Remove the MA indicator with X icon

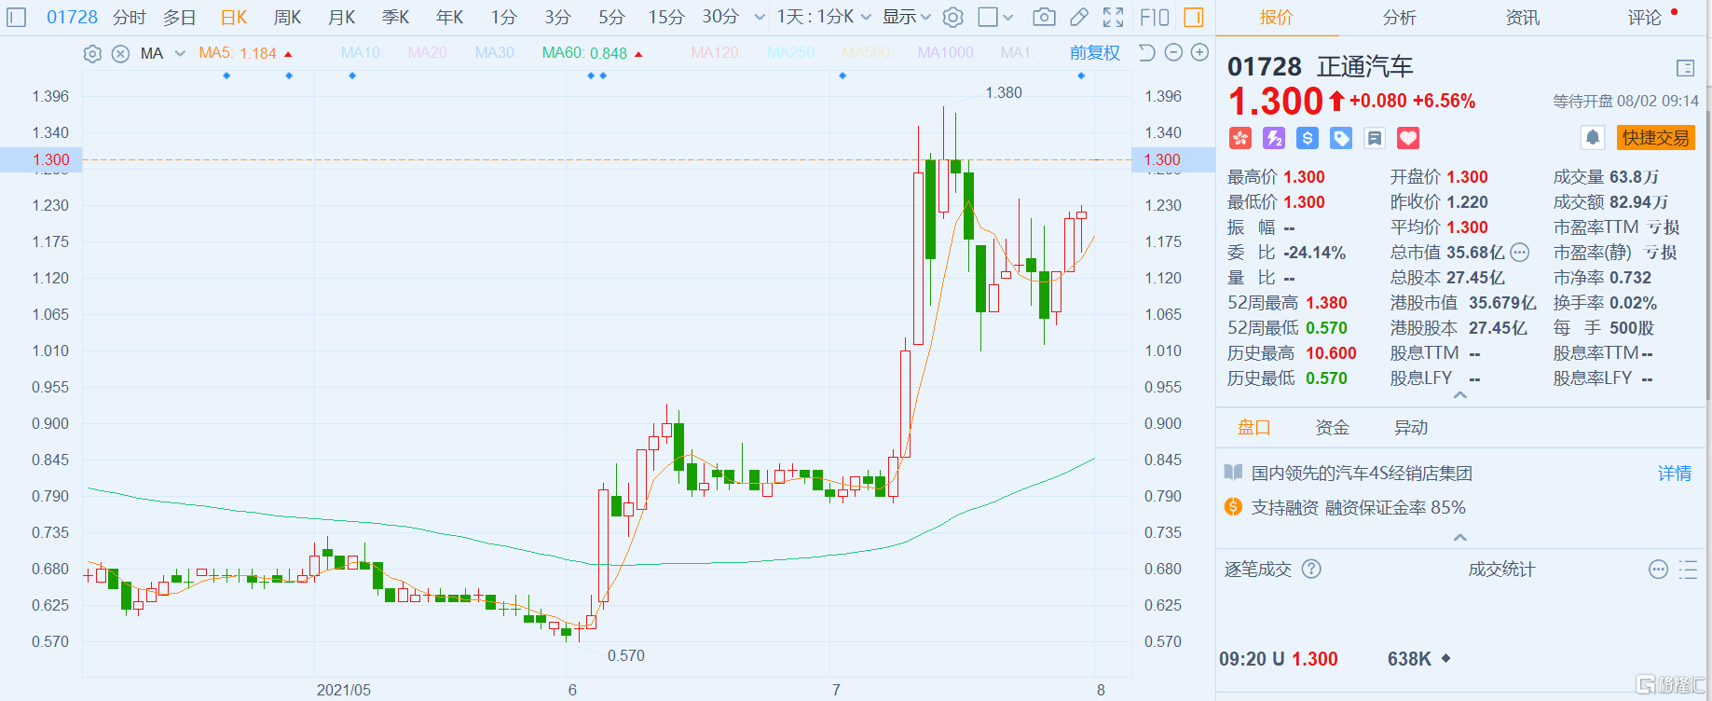120,54
